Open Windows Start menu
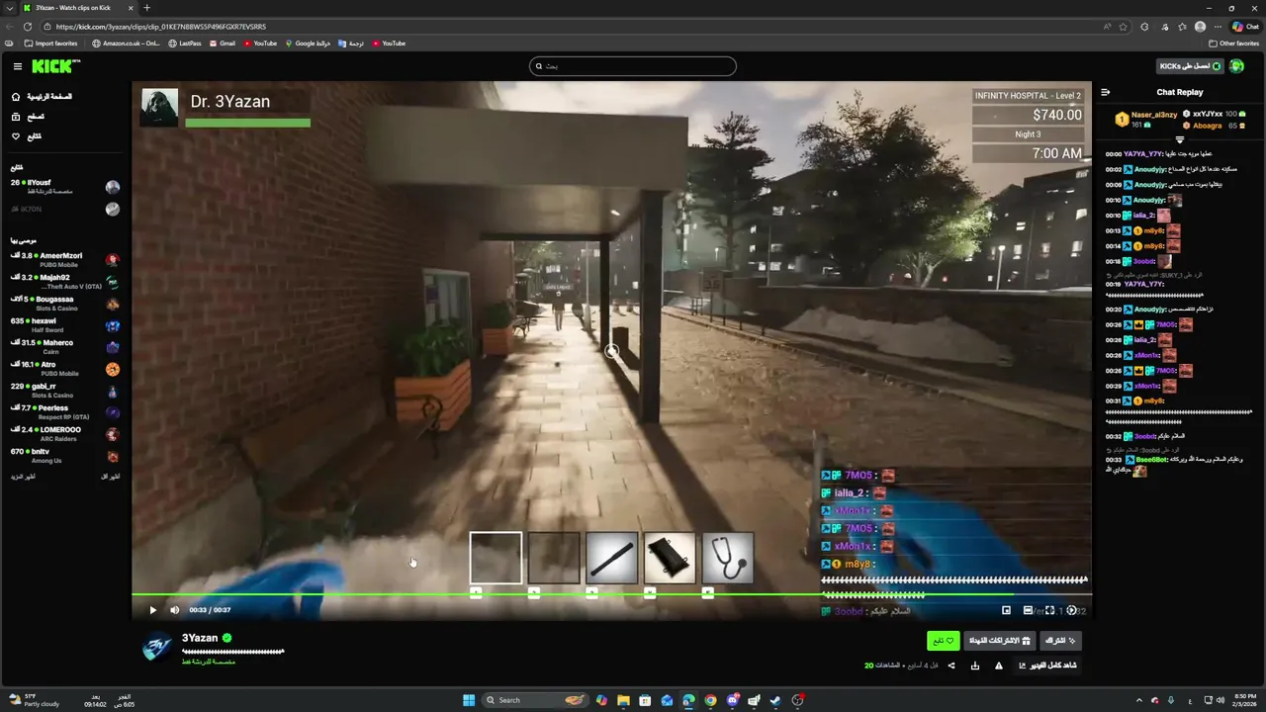 tap(469, 700)
